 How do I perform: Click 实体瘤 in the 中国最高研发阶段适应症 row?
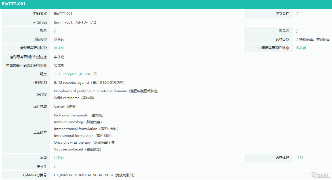[x=59, y=66]
